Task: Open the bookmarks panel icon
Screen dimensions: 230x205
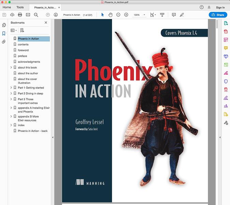Action: point(4,33)
